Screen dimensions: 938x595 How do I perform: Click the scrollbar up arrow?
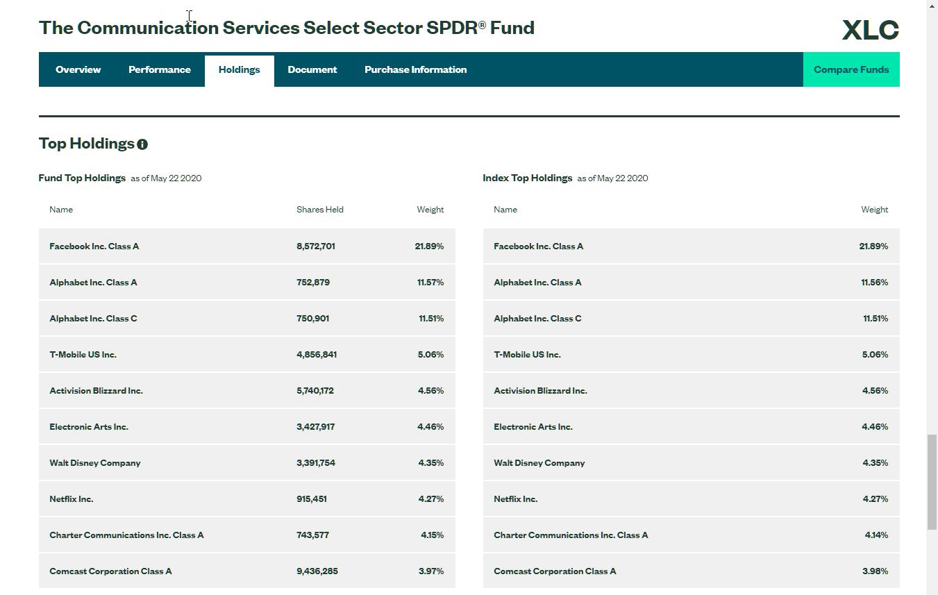click(932, 6)
